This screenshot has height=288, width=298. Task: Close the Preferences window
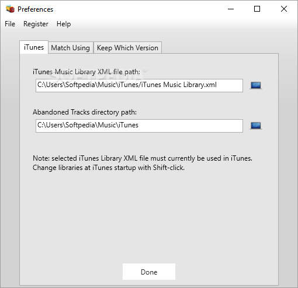pos(284,9)
